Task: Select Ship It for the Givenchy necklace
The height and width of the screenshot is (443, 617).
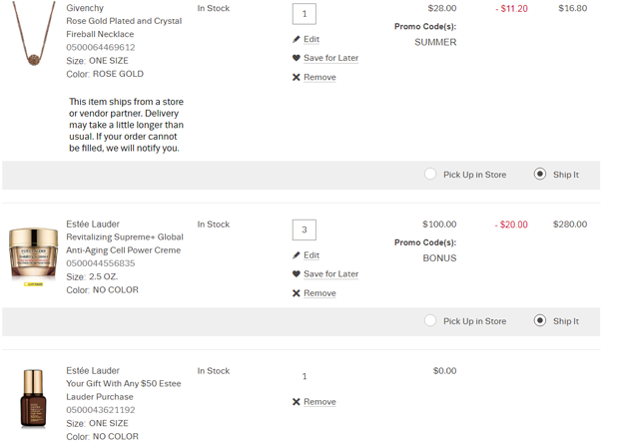Action: [x=540, y=174]
